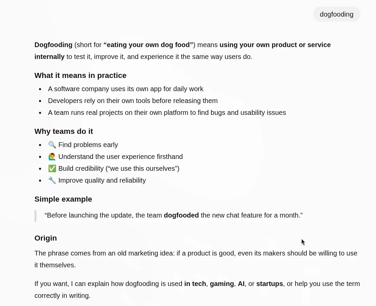Screen dimensions: 376x306
Task: Click the green check mark emoji
Action: (x=52, y=168)
